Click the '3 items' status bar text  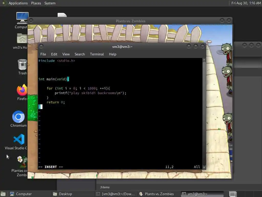coord(105,187)
